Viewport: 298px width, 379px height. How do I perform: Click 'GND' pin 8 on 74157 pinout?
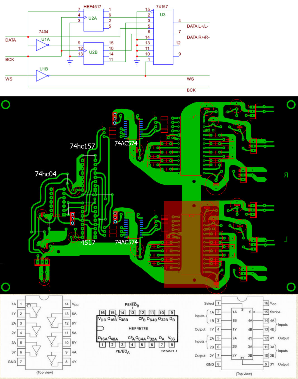(218, 364)
